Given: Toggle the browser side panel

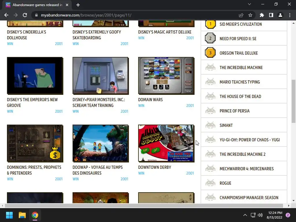Looking at the screenshot, I should [271, 15].
